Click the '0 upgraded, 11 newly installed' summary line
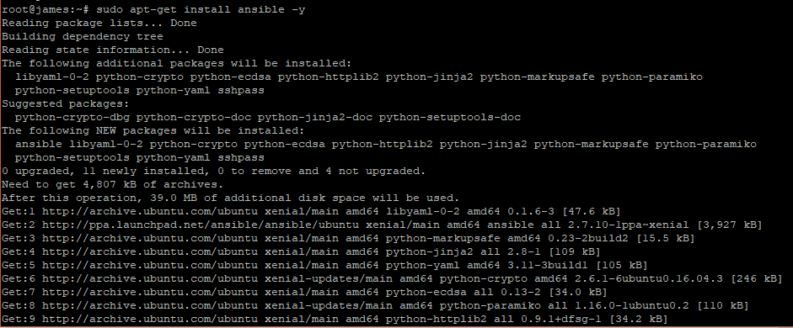This screenshot has width=793, height=328. coord(214,171)
